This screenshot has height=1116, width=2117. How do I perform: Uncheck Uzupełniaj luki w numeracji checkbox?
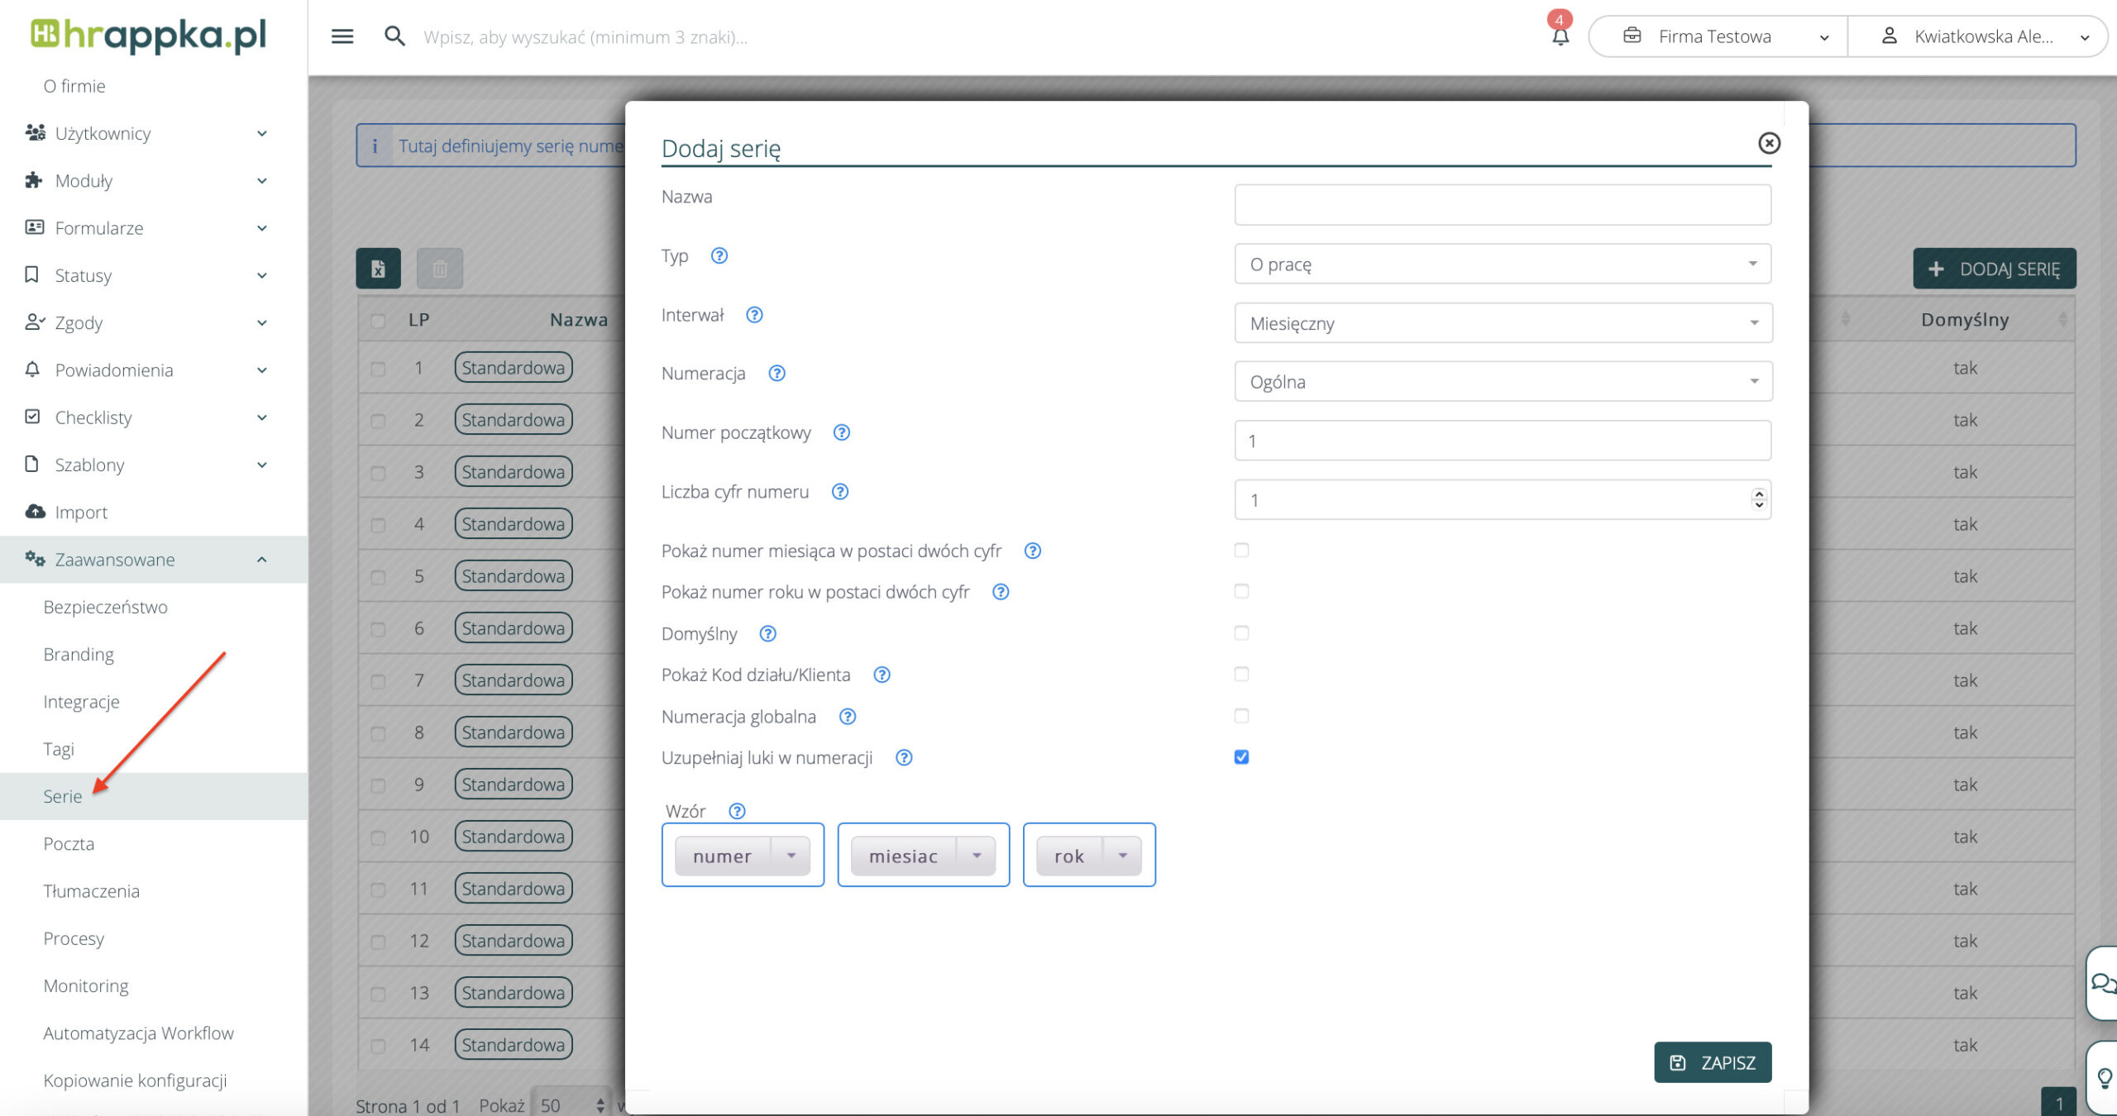point(1241,757)
